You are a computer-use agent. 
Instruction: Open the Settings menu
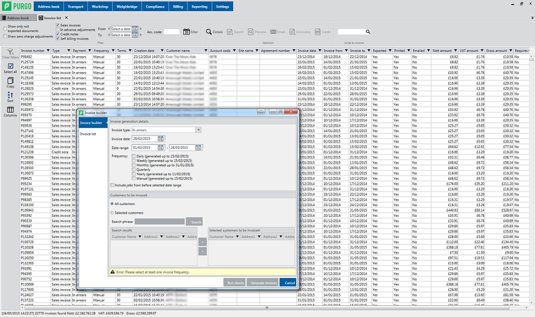222,7
